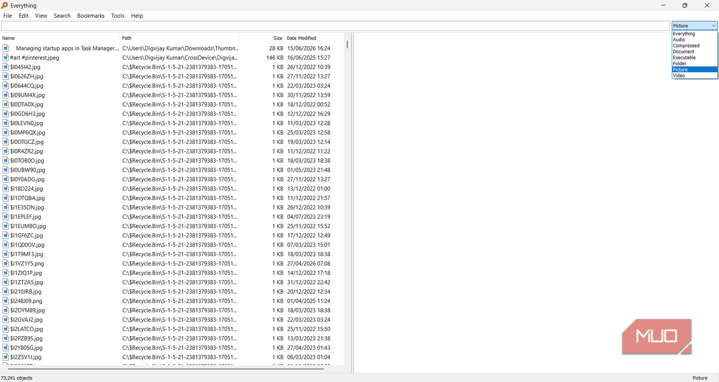Click file icon of $I1EUMBO.jpg
This screenshot has height=382, width=719.
(6, 226)
